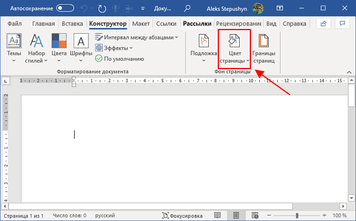356x221 pixels.
Task: Click the Границы страниц button
Action: click(264, 48)
